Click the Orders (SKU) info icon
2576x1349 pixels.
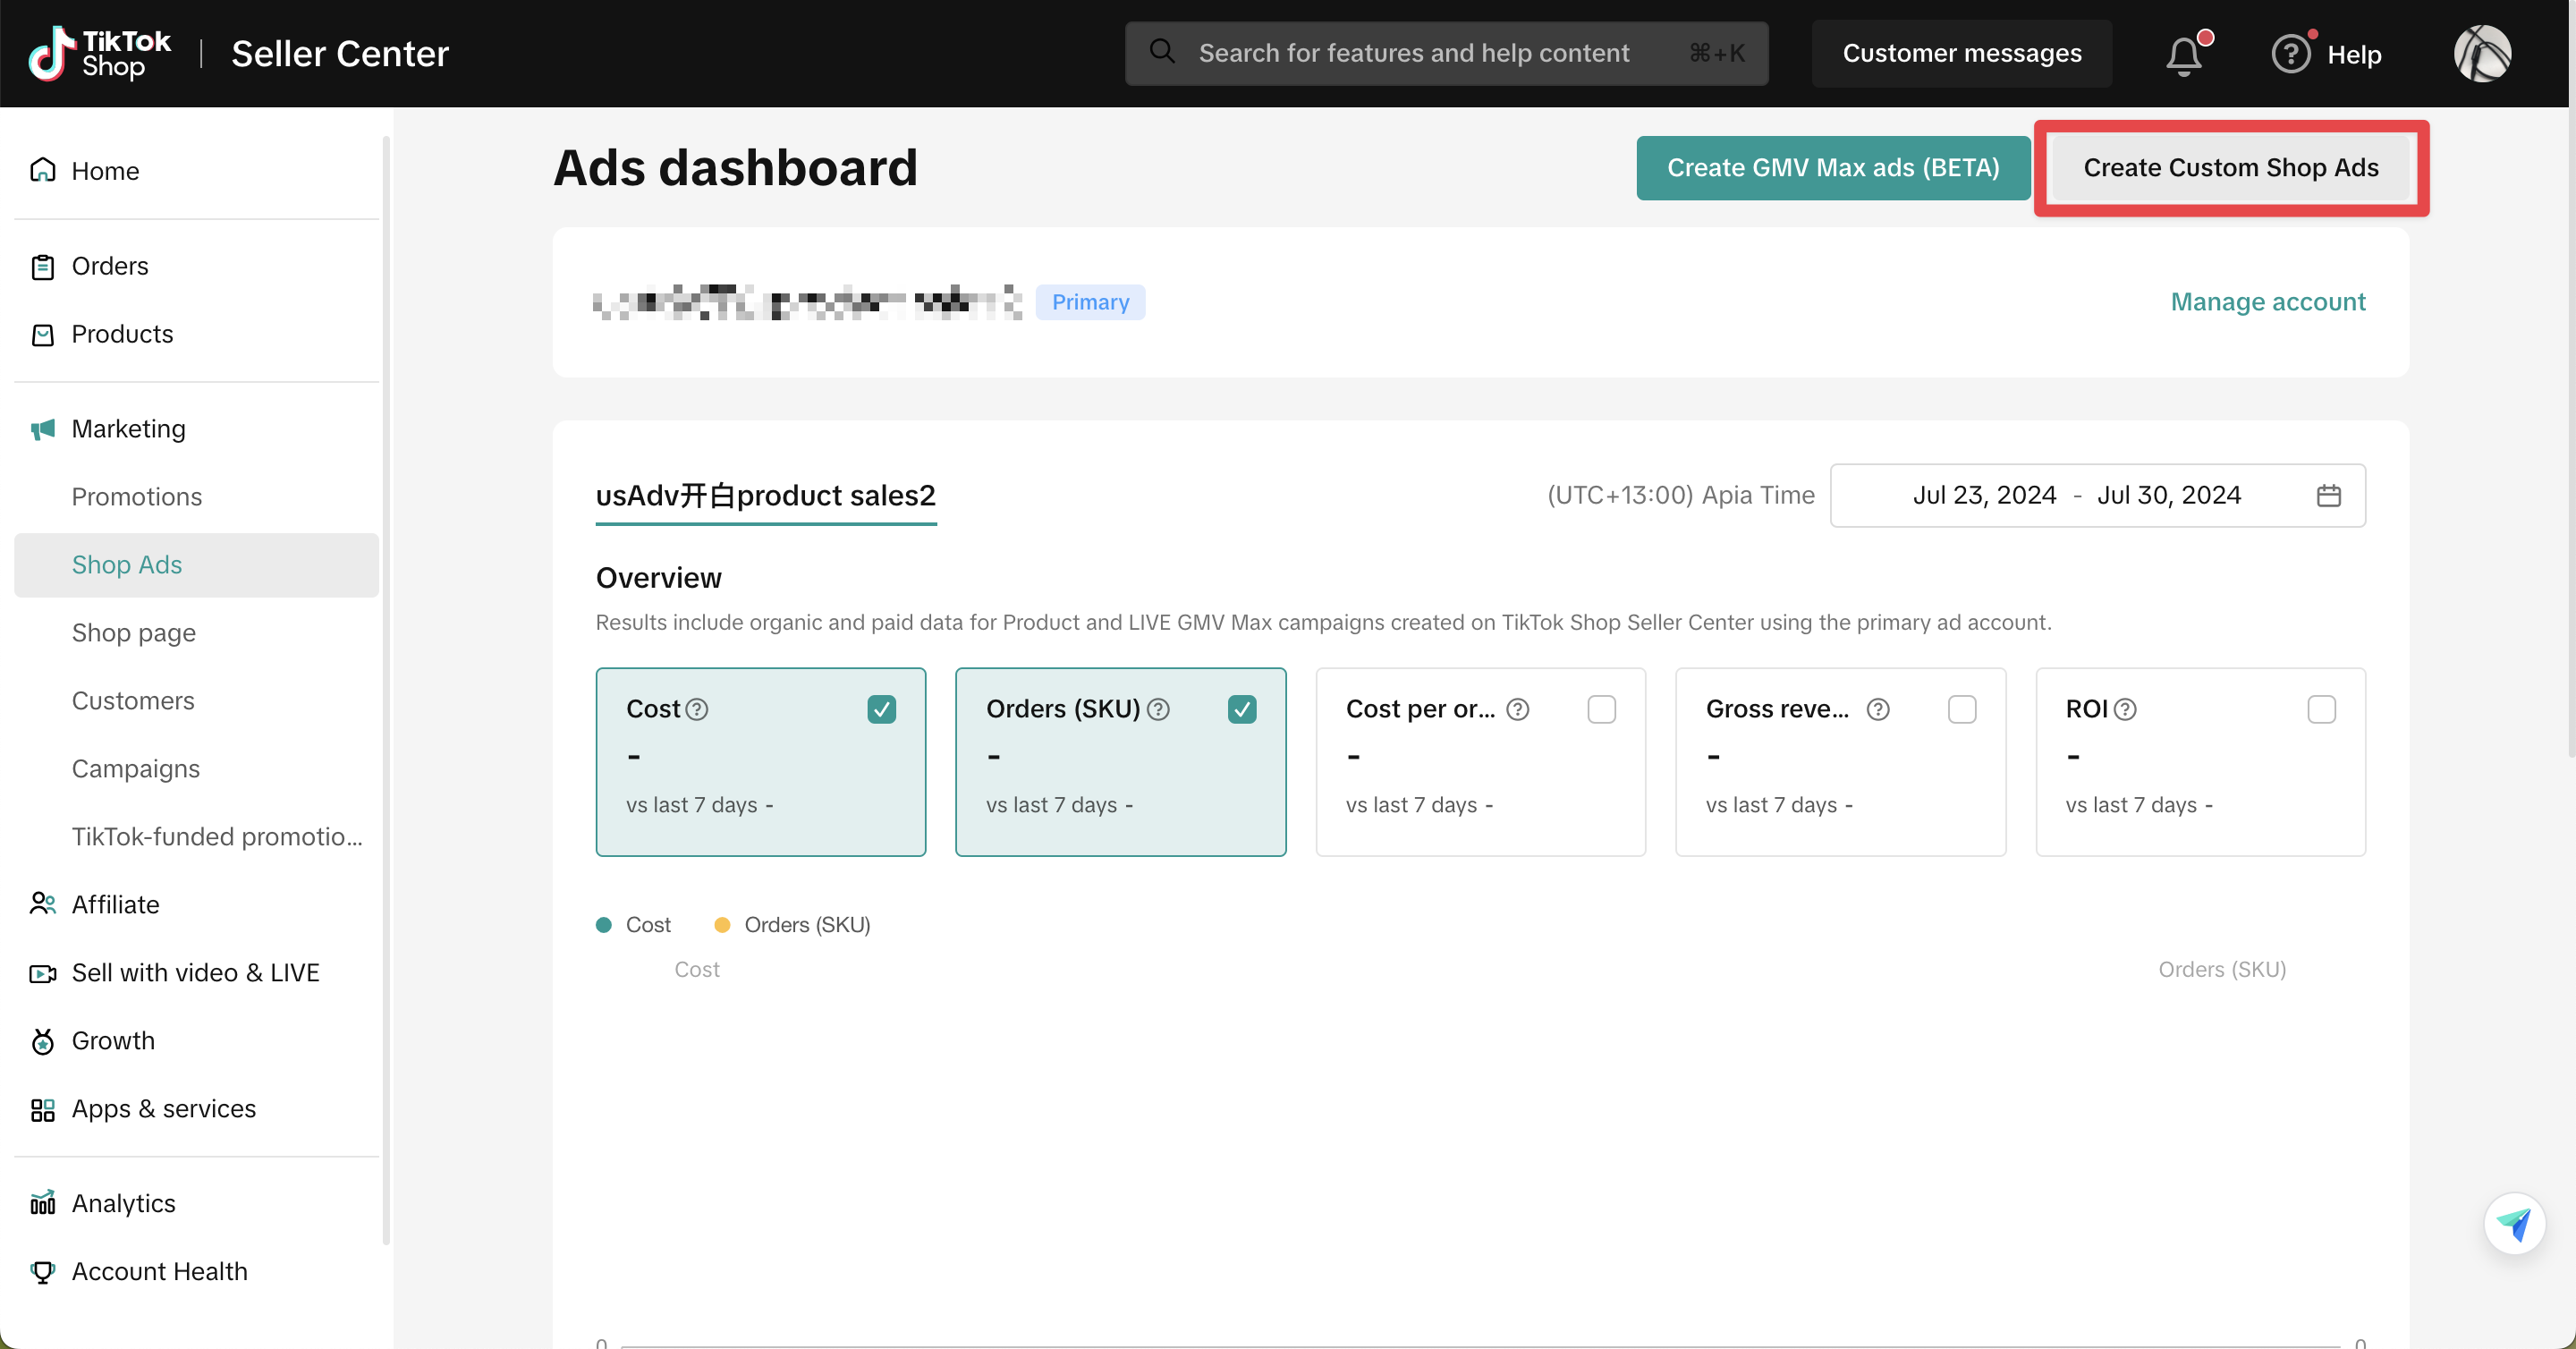(x=1158, y=709)
